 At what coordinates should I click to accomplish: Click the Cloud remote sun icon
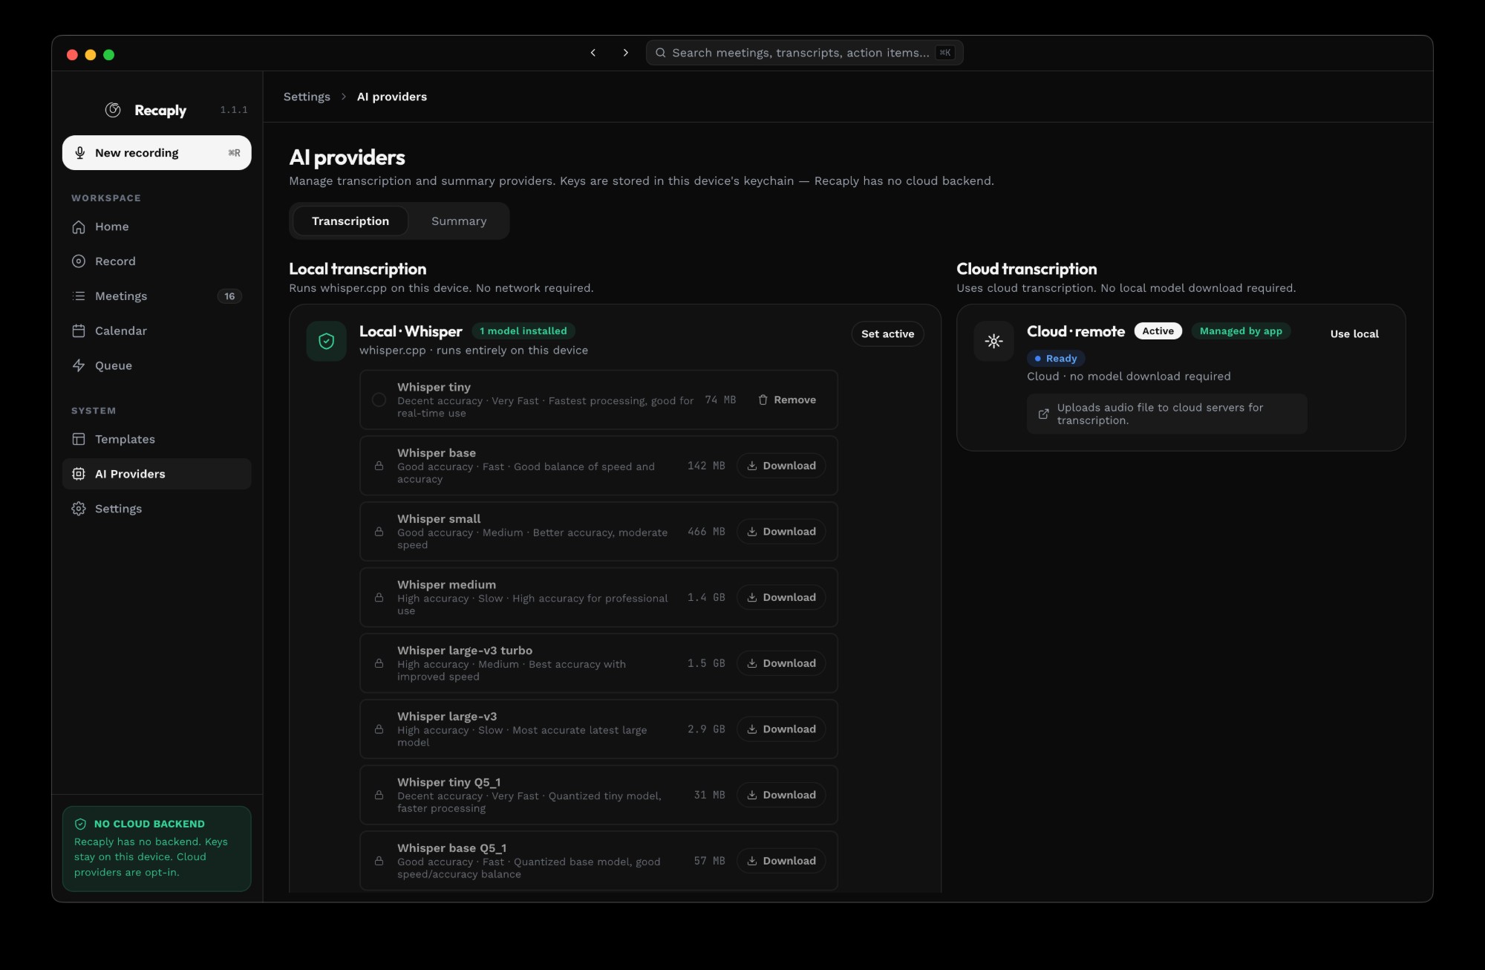994,342
